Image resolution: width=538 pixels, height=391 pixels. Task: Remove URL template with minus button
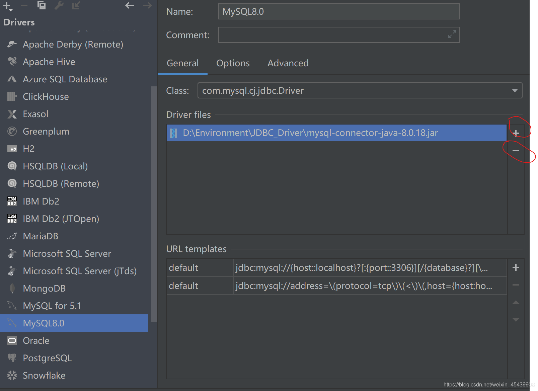coord(516,285)
